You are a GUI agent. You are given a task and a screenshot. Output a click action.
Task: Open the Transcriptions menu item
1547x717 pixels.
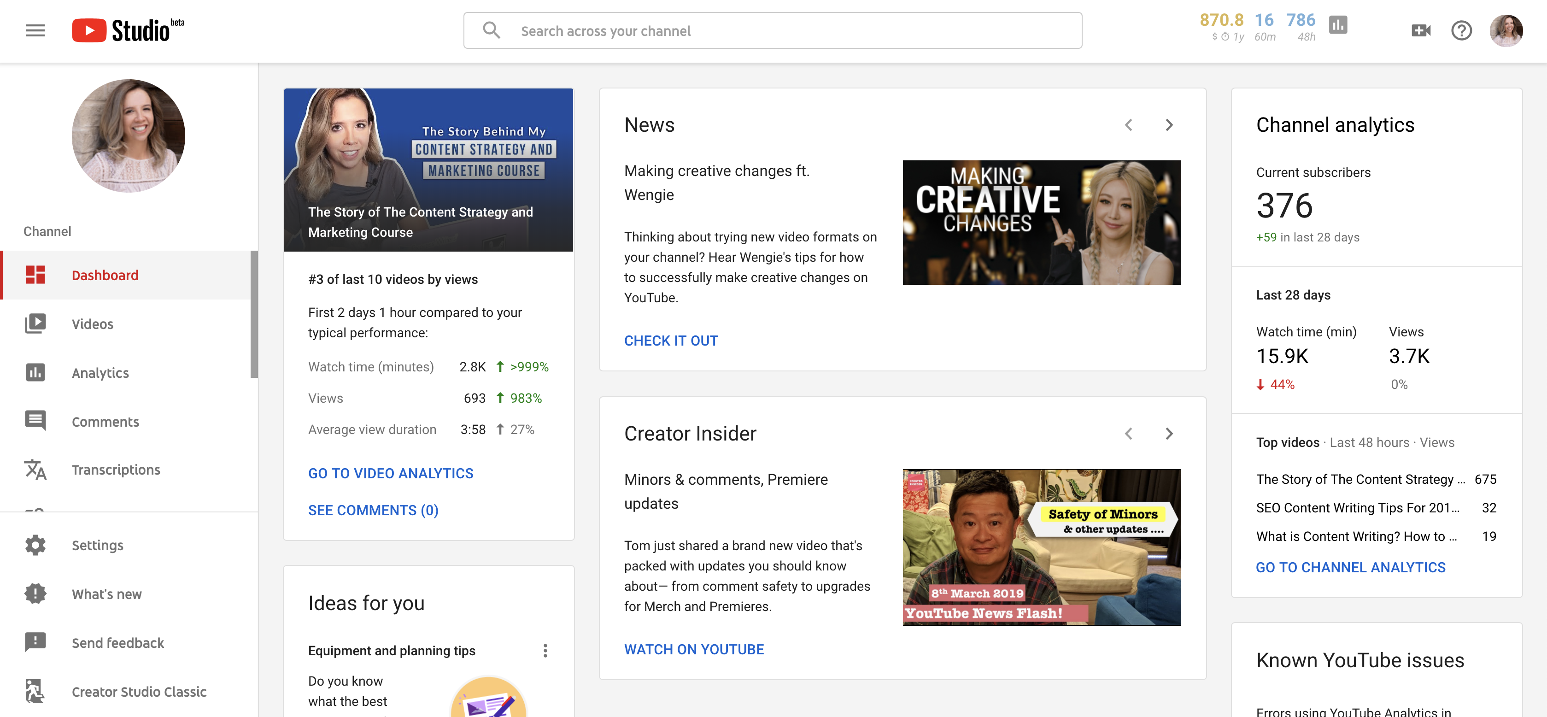click(x=125, y=470)
